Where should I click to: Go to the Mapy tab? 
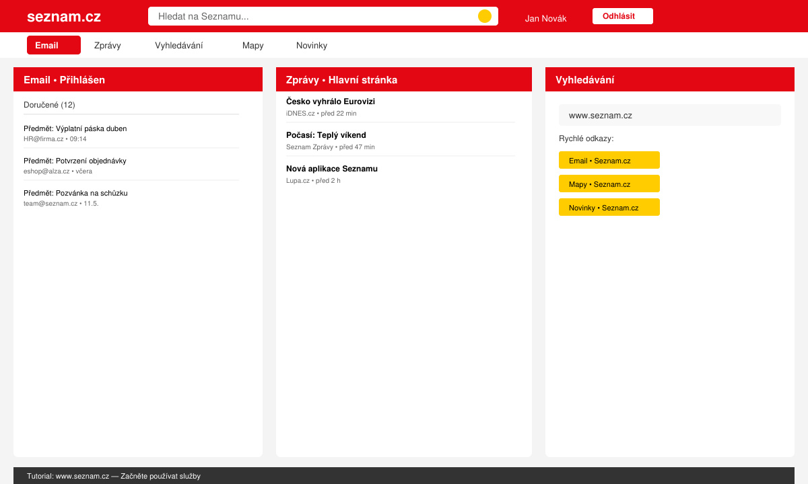pos(253,46)
